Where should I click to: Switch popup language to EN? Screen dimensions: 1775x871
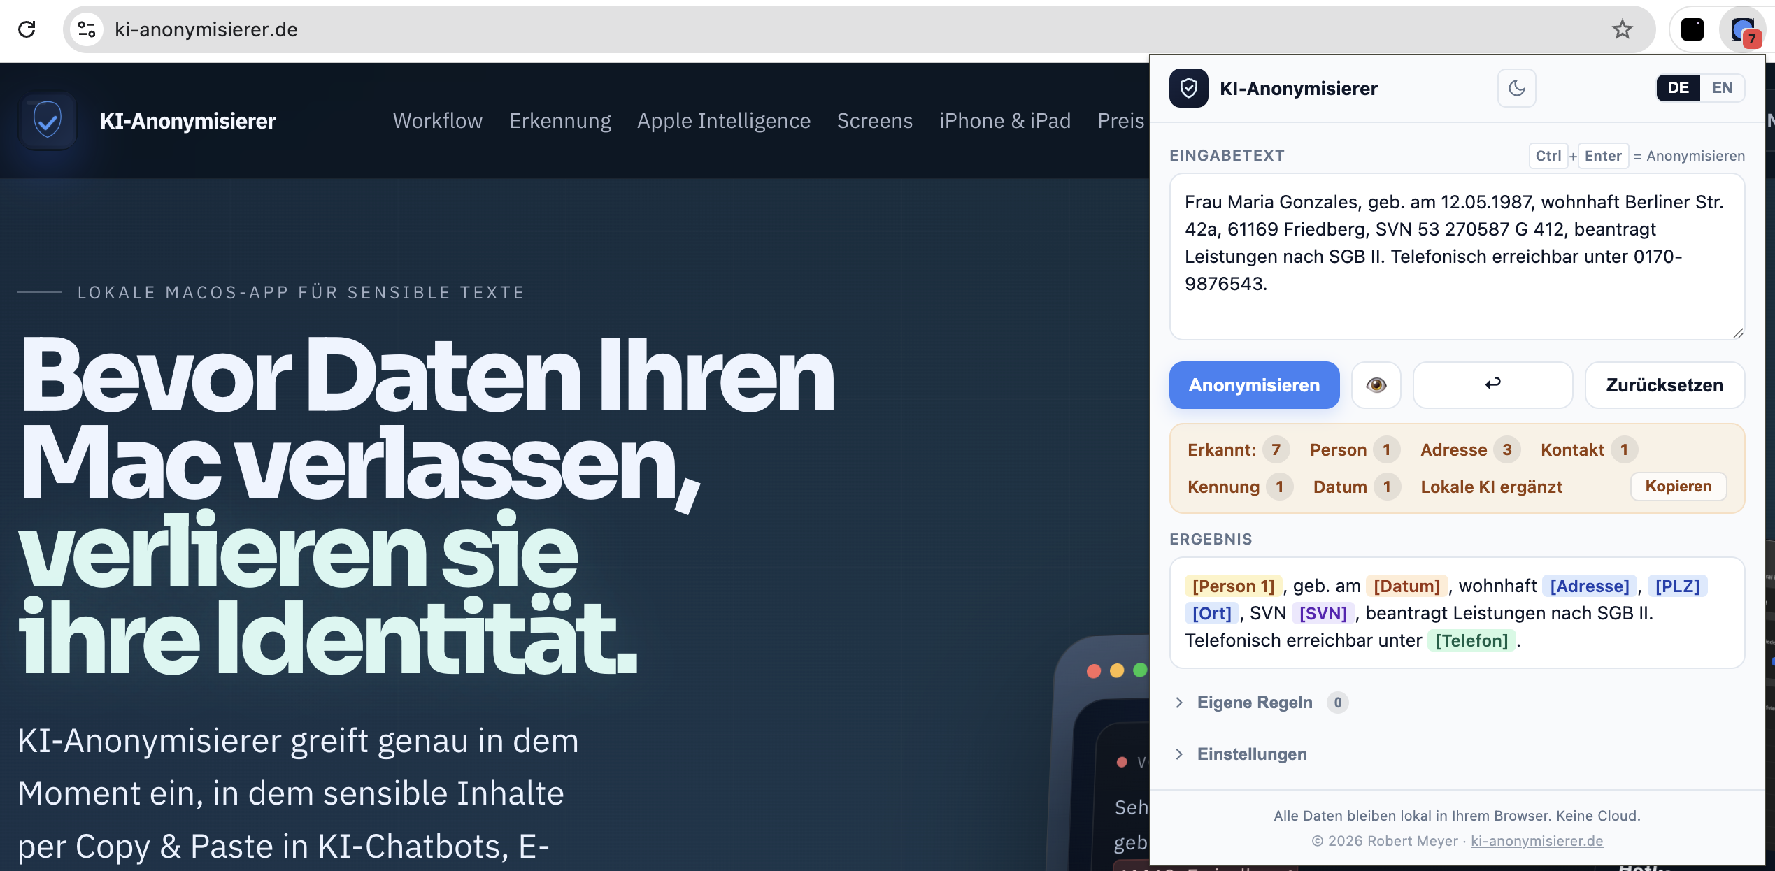(1722, 88)
